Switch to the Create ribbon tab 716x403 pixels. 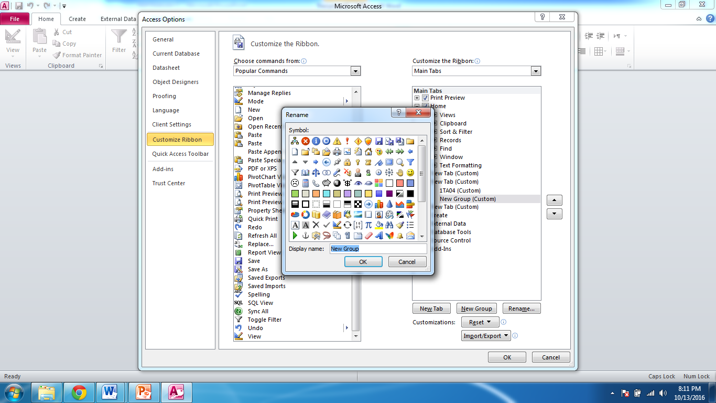(x=77, y=19)
